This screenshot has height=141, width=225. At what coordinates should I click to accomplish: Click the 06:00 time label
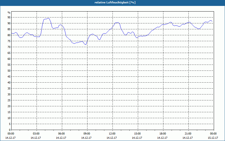(61, 134)
